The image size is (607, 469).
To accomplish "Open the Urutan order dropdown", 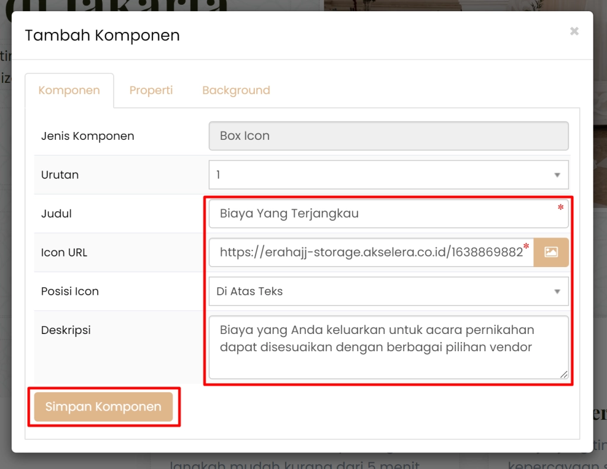I will coord(388,175).
